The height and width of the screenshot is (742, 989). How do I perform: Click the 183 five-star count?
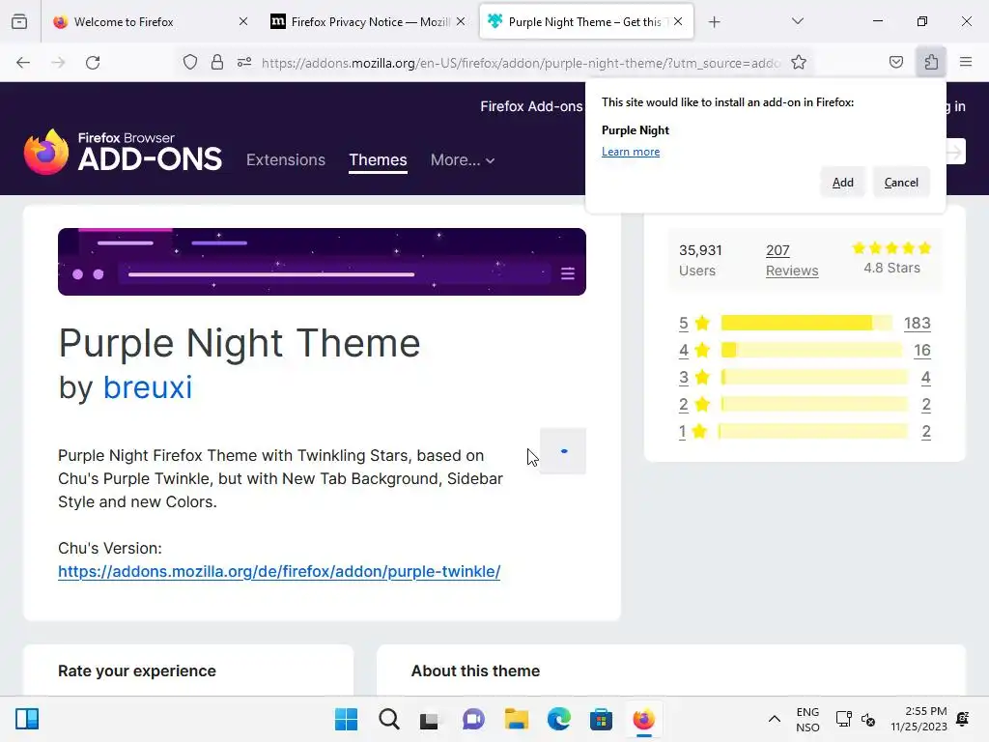click(x=918, y=323)
